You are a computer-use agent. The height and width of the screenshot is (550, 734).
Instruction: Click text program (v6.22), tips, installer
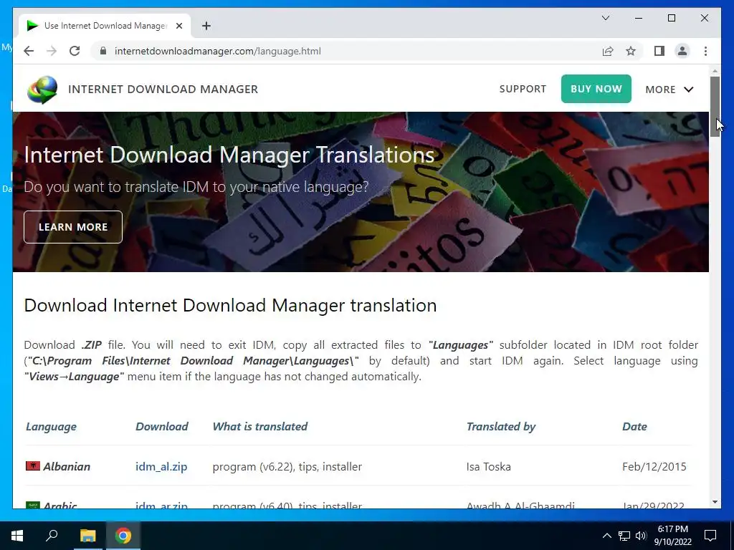coord(287,466)
